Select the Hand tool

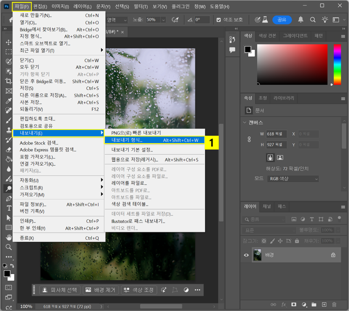pos(8,238)
